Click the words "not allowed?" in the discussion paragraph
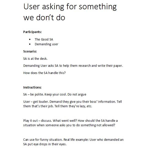The width and height of the screenshot is (150, 150). [x=106, y=125]
